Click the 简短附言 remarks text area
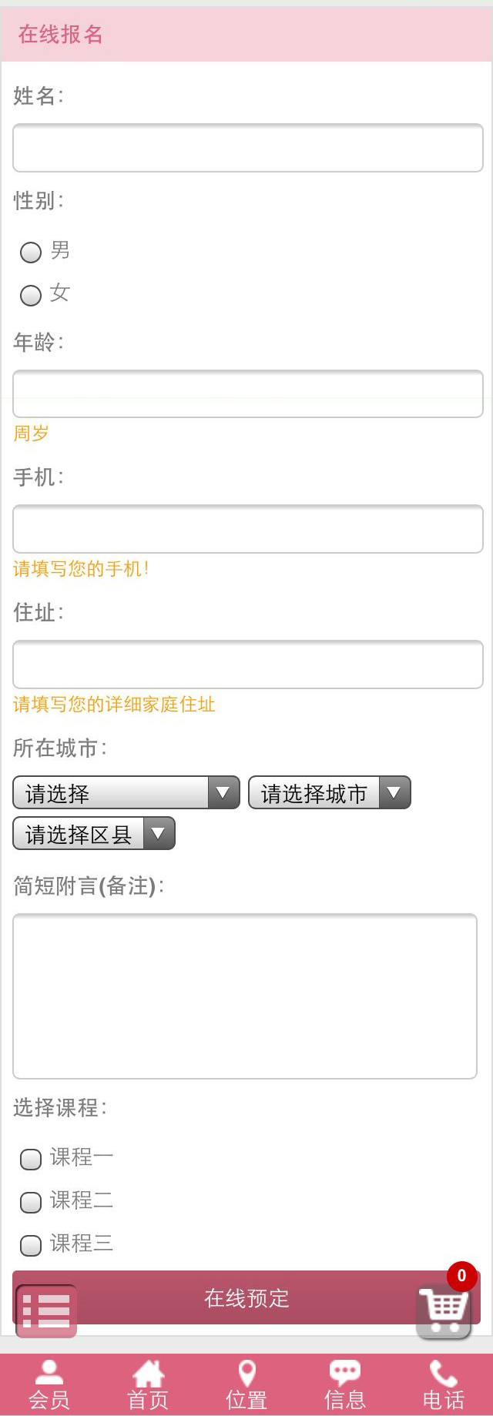 pyautogui.click(x=245, y=996)
